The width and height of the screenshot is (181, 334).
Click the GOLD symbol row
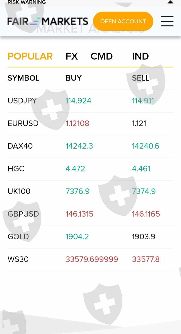[18, 237]
